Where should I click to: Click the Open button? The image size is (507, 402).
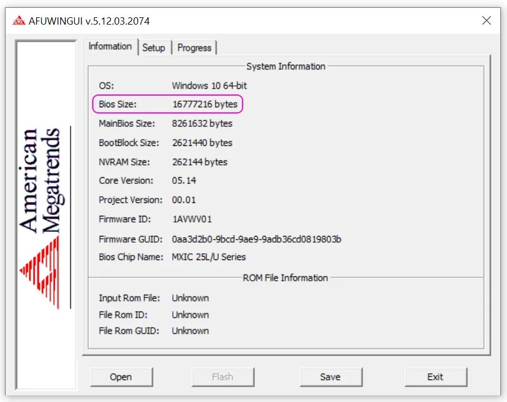click(x=121, y=377)
